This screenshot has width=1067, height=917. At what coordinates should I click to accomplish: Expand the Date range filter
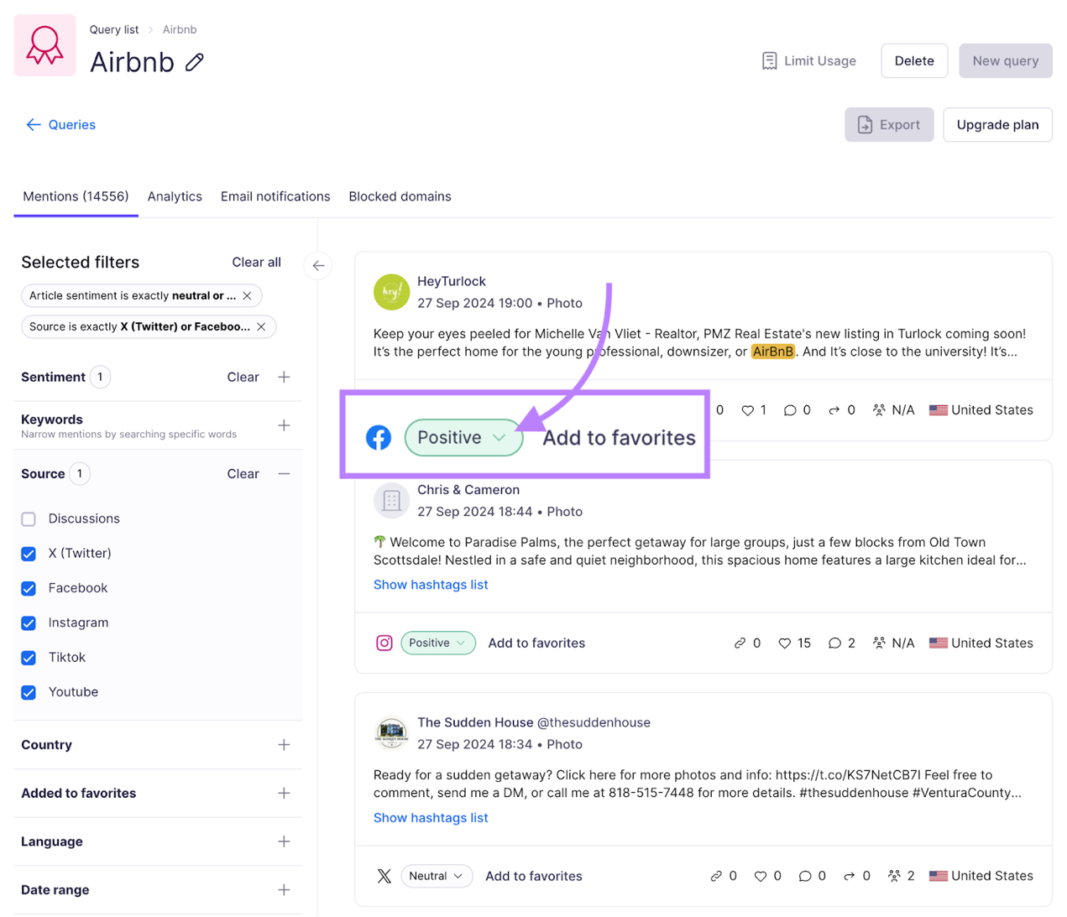pyautogui.click(x=284, y=890)
